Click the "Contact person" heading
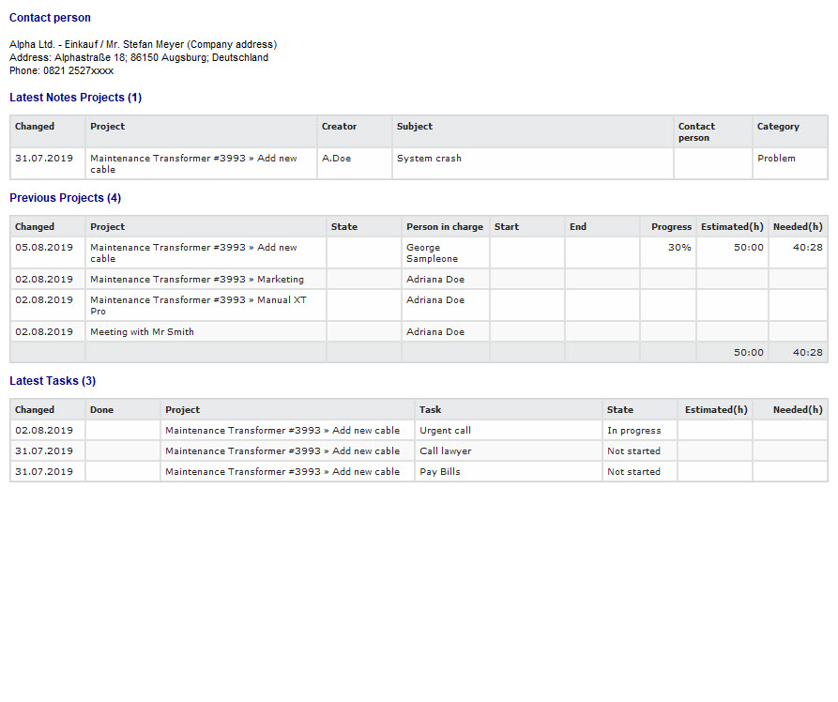This screenshot has width=838, height=702. click(x=50, y=18)
